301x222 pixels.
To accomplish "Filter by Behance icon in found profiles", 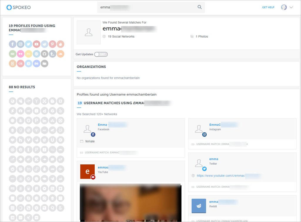I will pos(36,64).
